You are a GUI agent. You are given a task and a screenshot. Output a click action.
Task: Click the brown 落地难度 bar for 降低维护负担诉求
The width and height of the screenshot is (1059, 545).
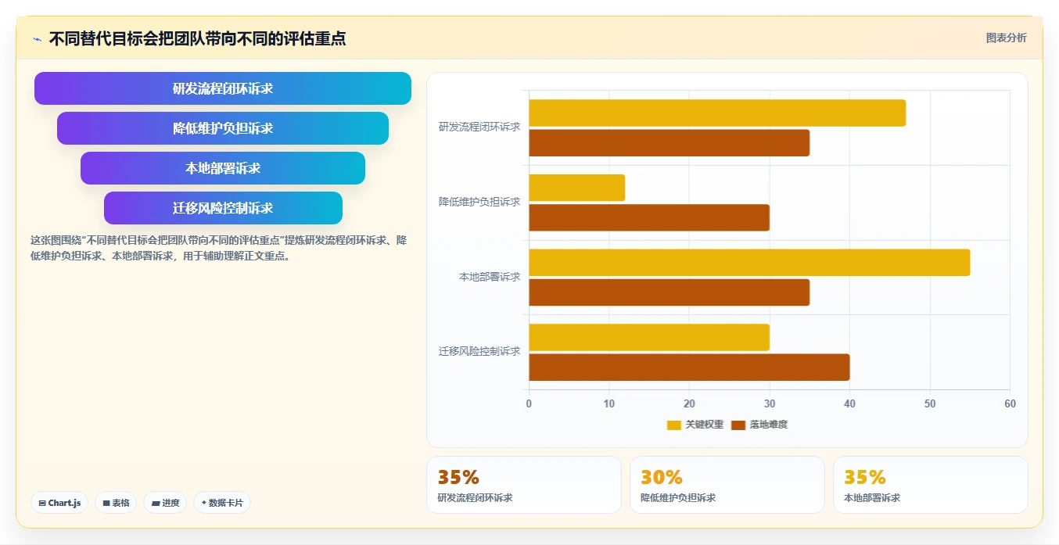pos(649,217)
